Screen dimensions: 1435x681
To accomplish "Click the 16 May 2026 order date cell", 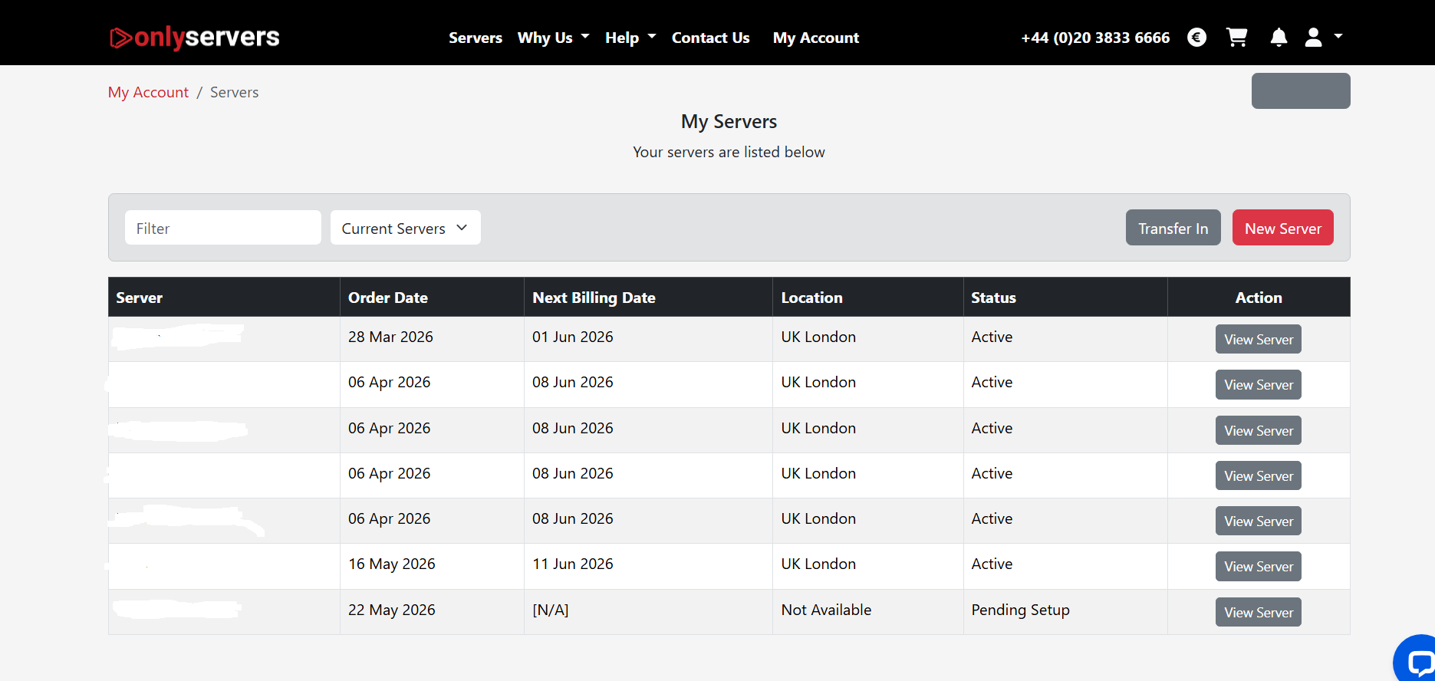I will 432,566.
